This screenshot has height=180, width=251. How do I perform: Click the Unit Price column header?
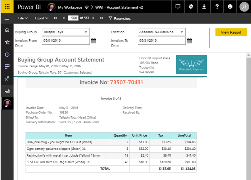click(x=140, y=136)
